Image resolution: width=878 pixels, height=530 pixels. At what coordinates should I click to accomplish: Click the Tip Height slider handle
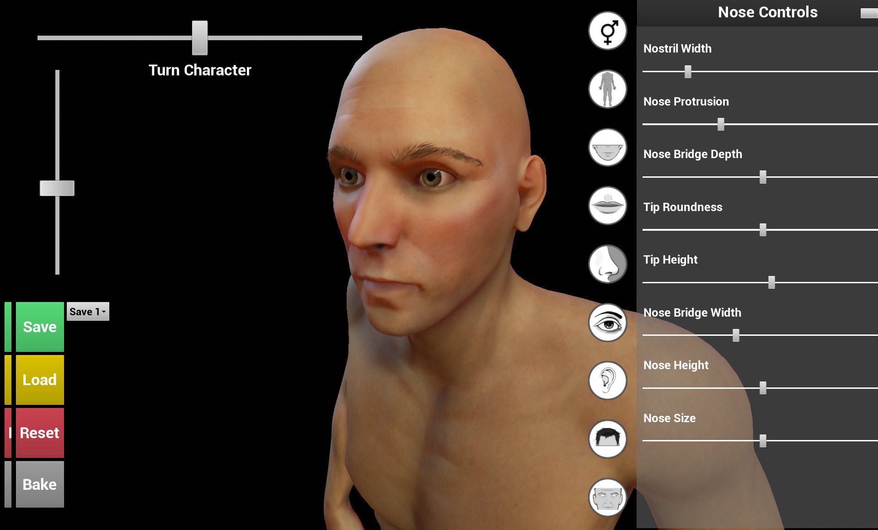(771, 282)
